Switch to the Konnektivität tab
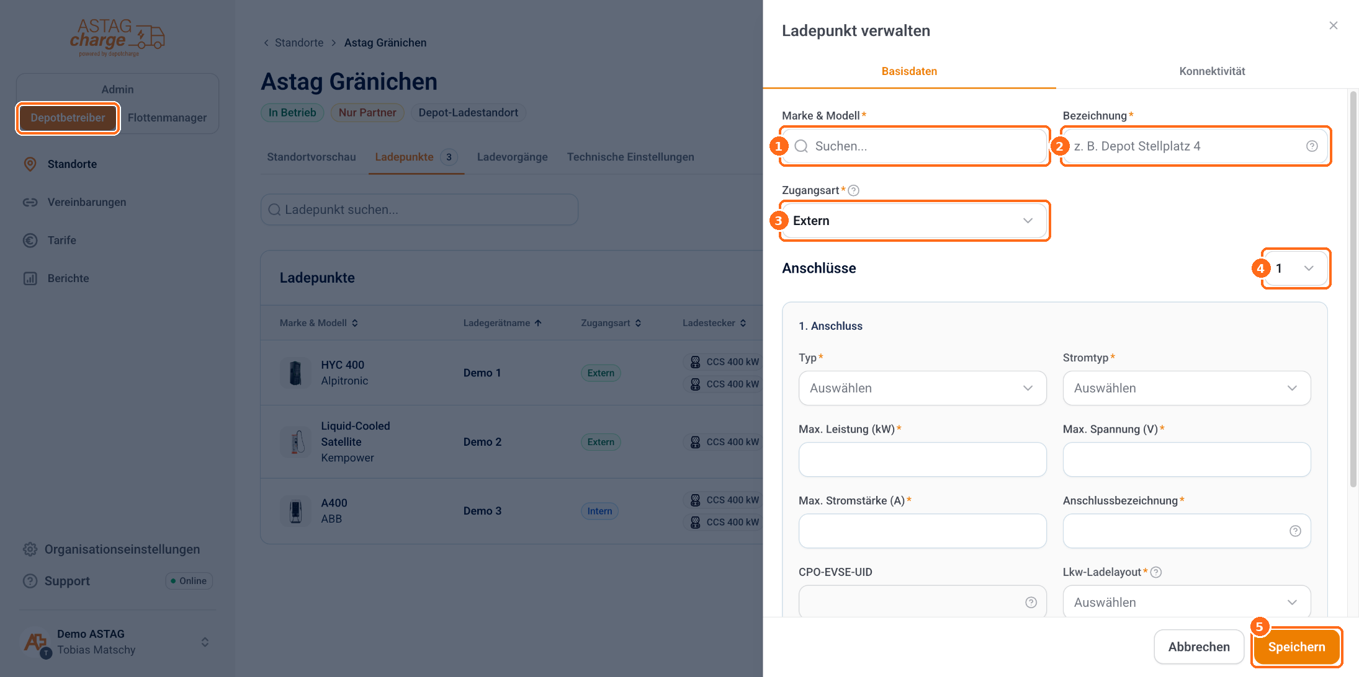This screenshot has width=1359, height=677. 1212,71
